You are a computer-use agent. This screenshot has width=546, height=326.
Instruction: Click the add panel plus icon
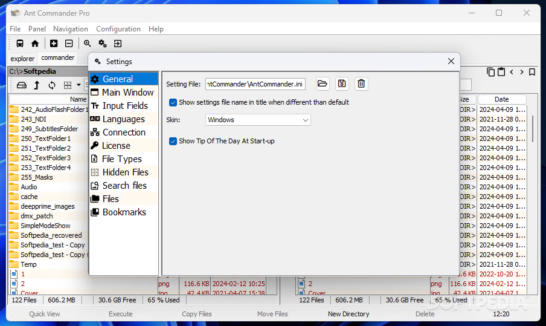pyautogui.click(x=54, y=44)
